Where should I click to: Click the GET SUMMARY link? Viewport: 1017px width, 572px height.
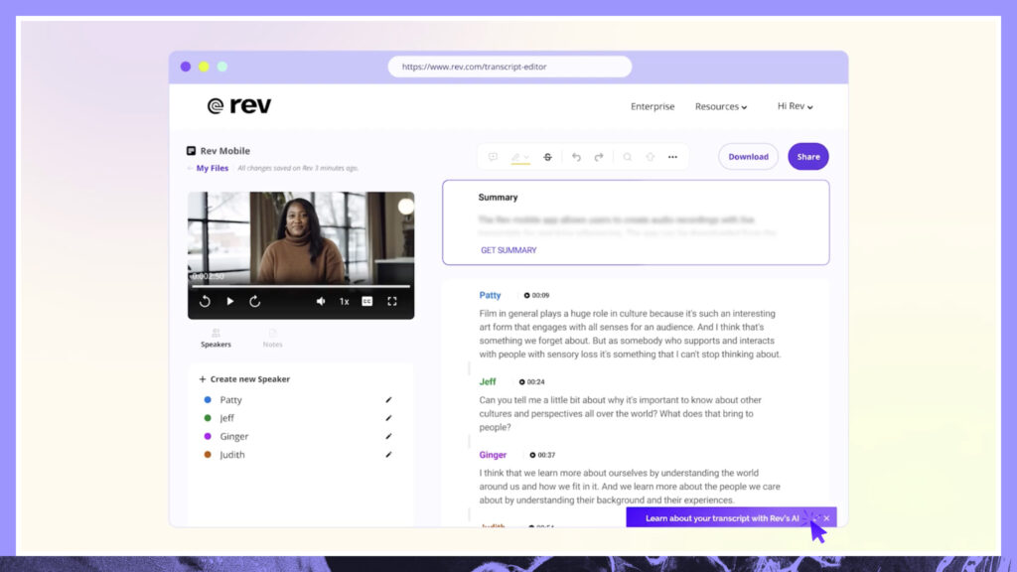click(x=508, y=250)
